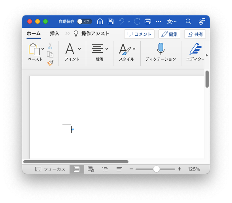Click the zoom out minus button
This screenshot has width=232, height=203.
click(x=131, y=169)
